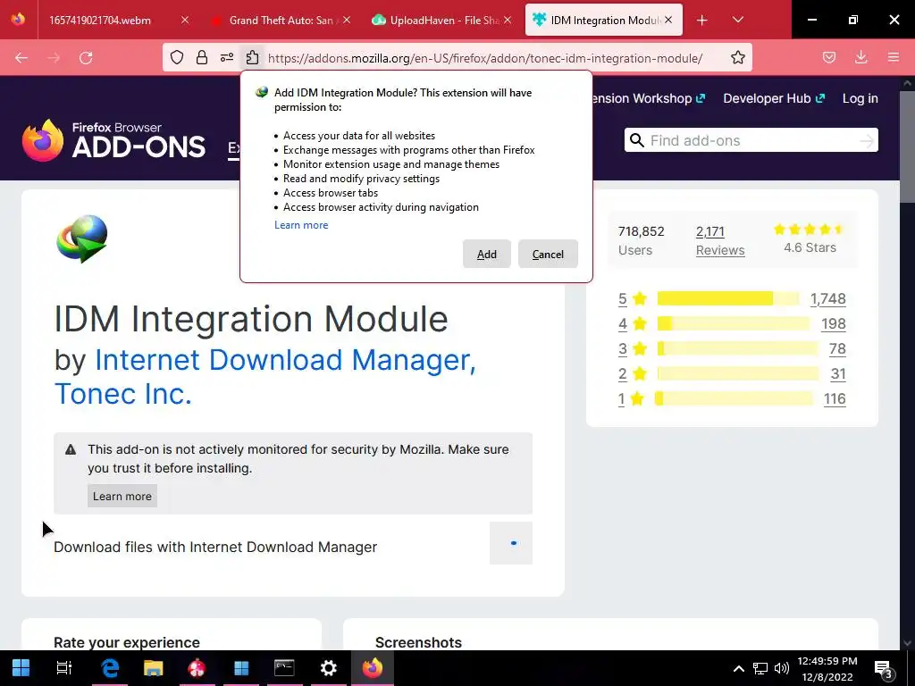Open Task View on the taskbar
Viewport: 915px width, 686px height.
click(64, 667)
